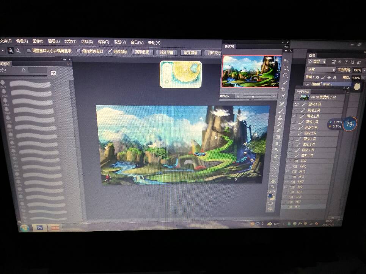Collapse the brush presets panel arrows
This screenshot has width=366, height=274.
pos(64,60)
